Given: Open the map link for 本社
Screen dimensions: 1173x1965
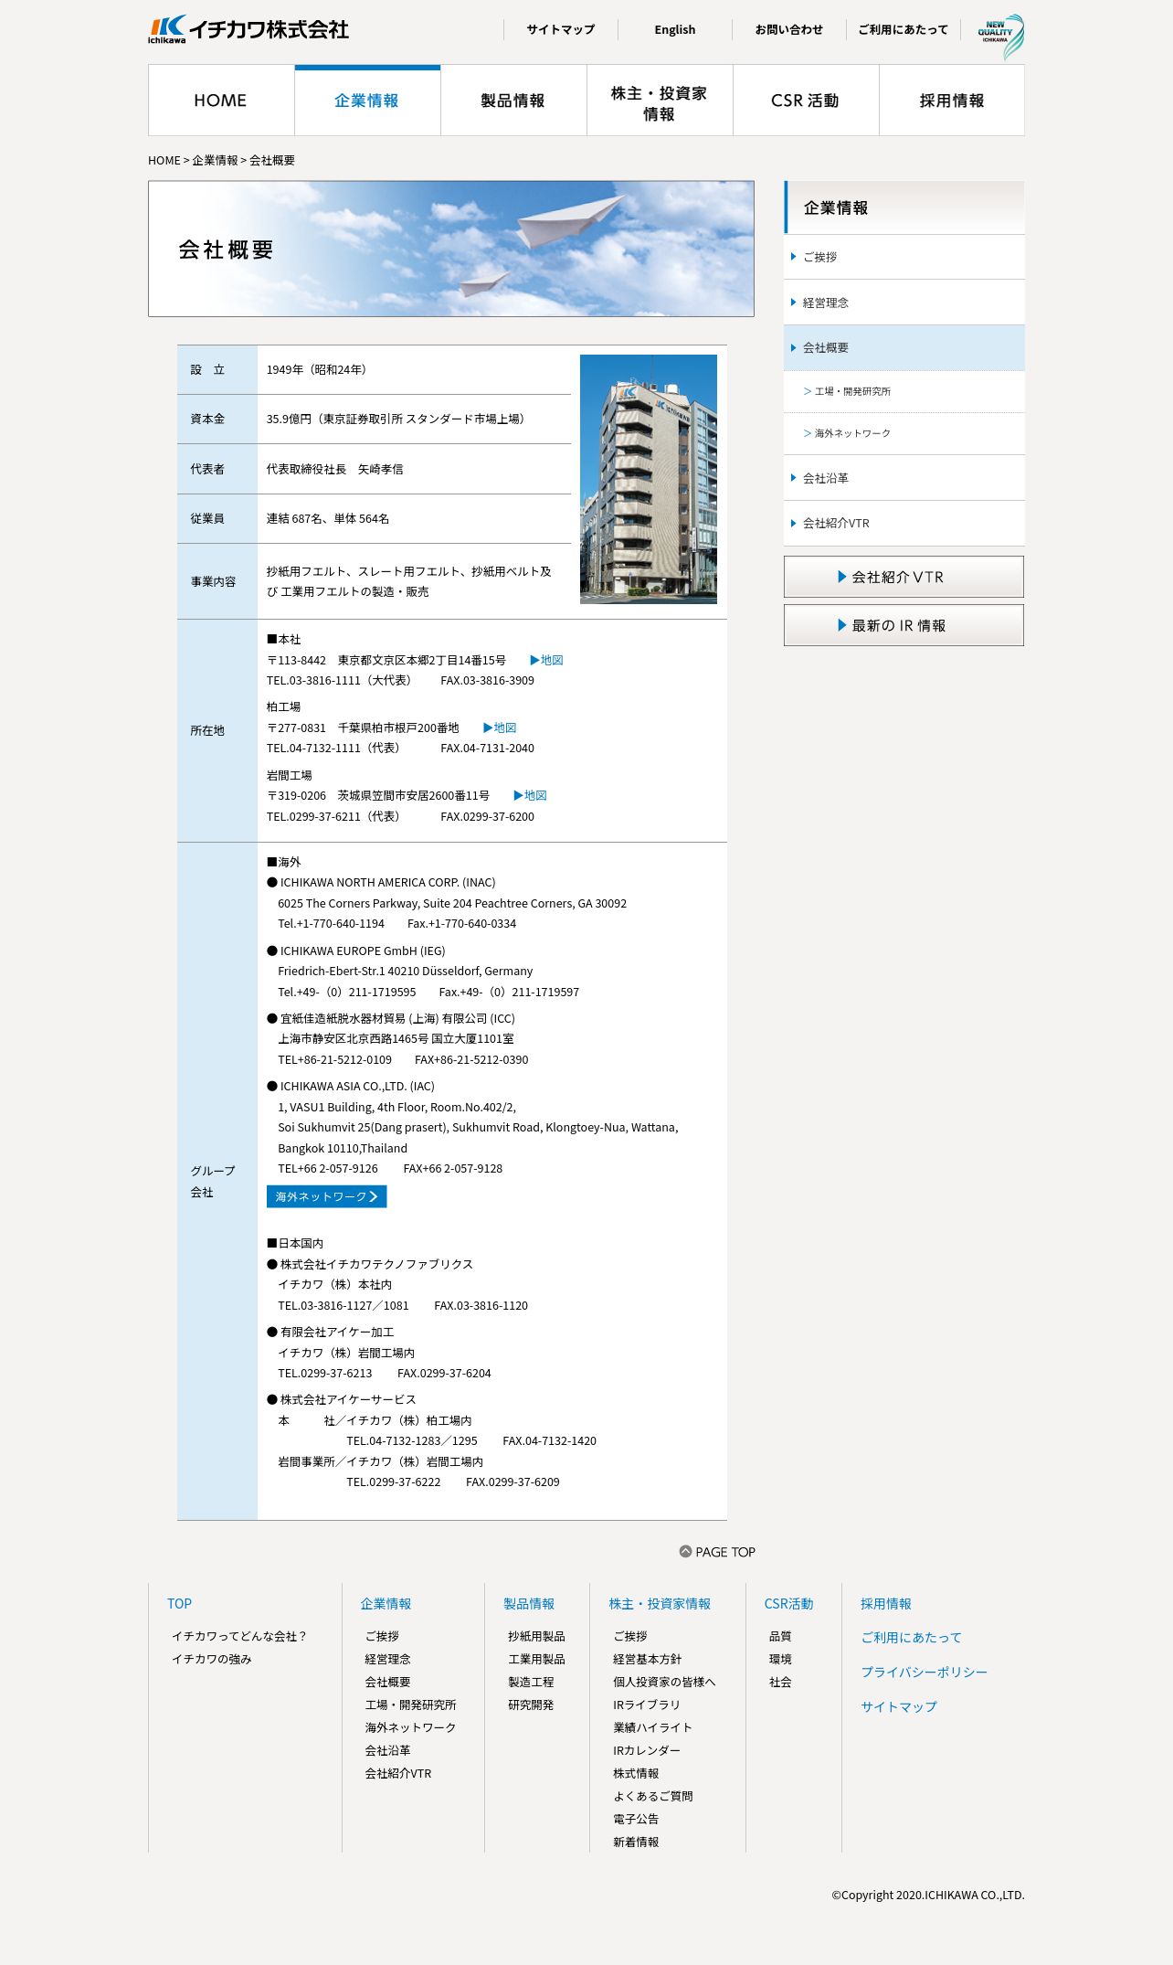Looking at the screenshot, I should [546, 660].
